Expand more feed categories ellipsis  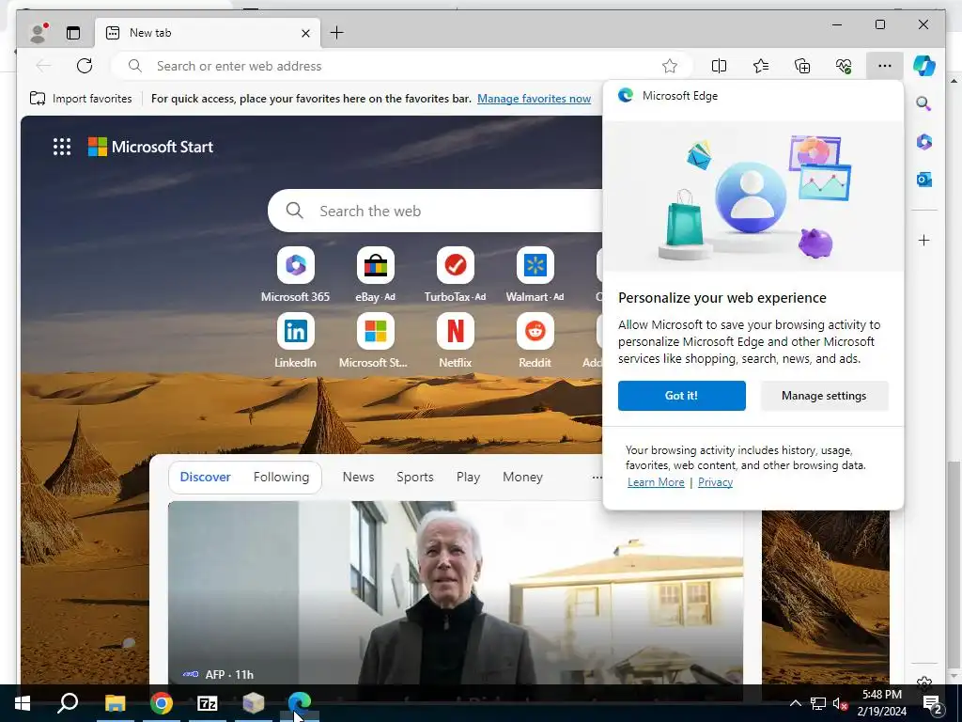pyautogui.click(x=597, y=477)
